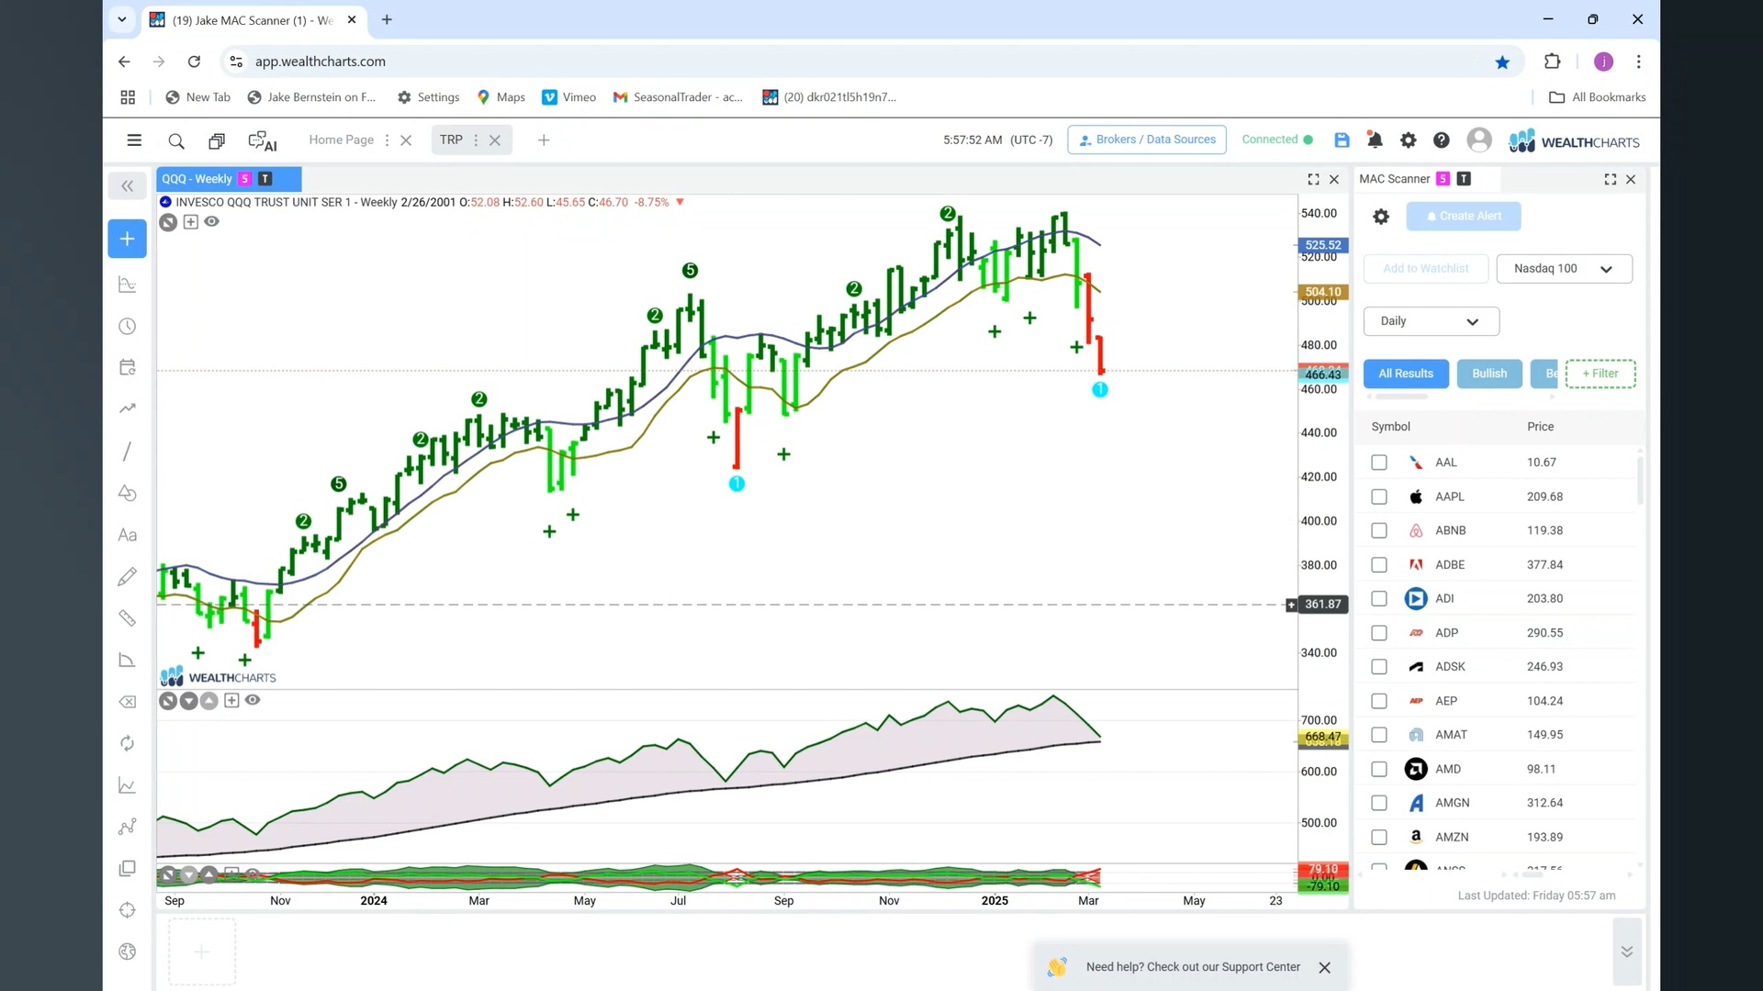Screen dimensions: 1763x991
Task: Check the ADBE row checkbox
Action: click(1379, 564)
